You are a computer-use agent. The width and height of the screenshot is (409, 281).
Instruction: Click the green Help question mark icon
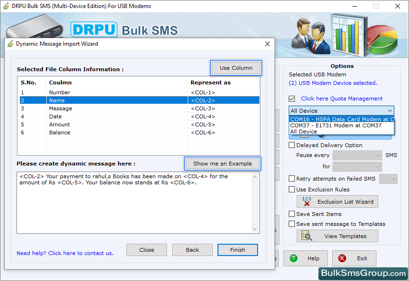click(x=293, y=258)
